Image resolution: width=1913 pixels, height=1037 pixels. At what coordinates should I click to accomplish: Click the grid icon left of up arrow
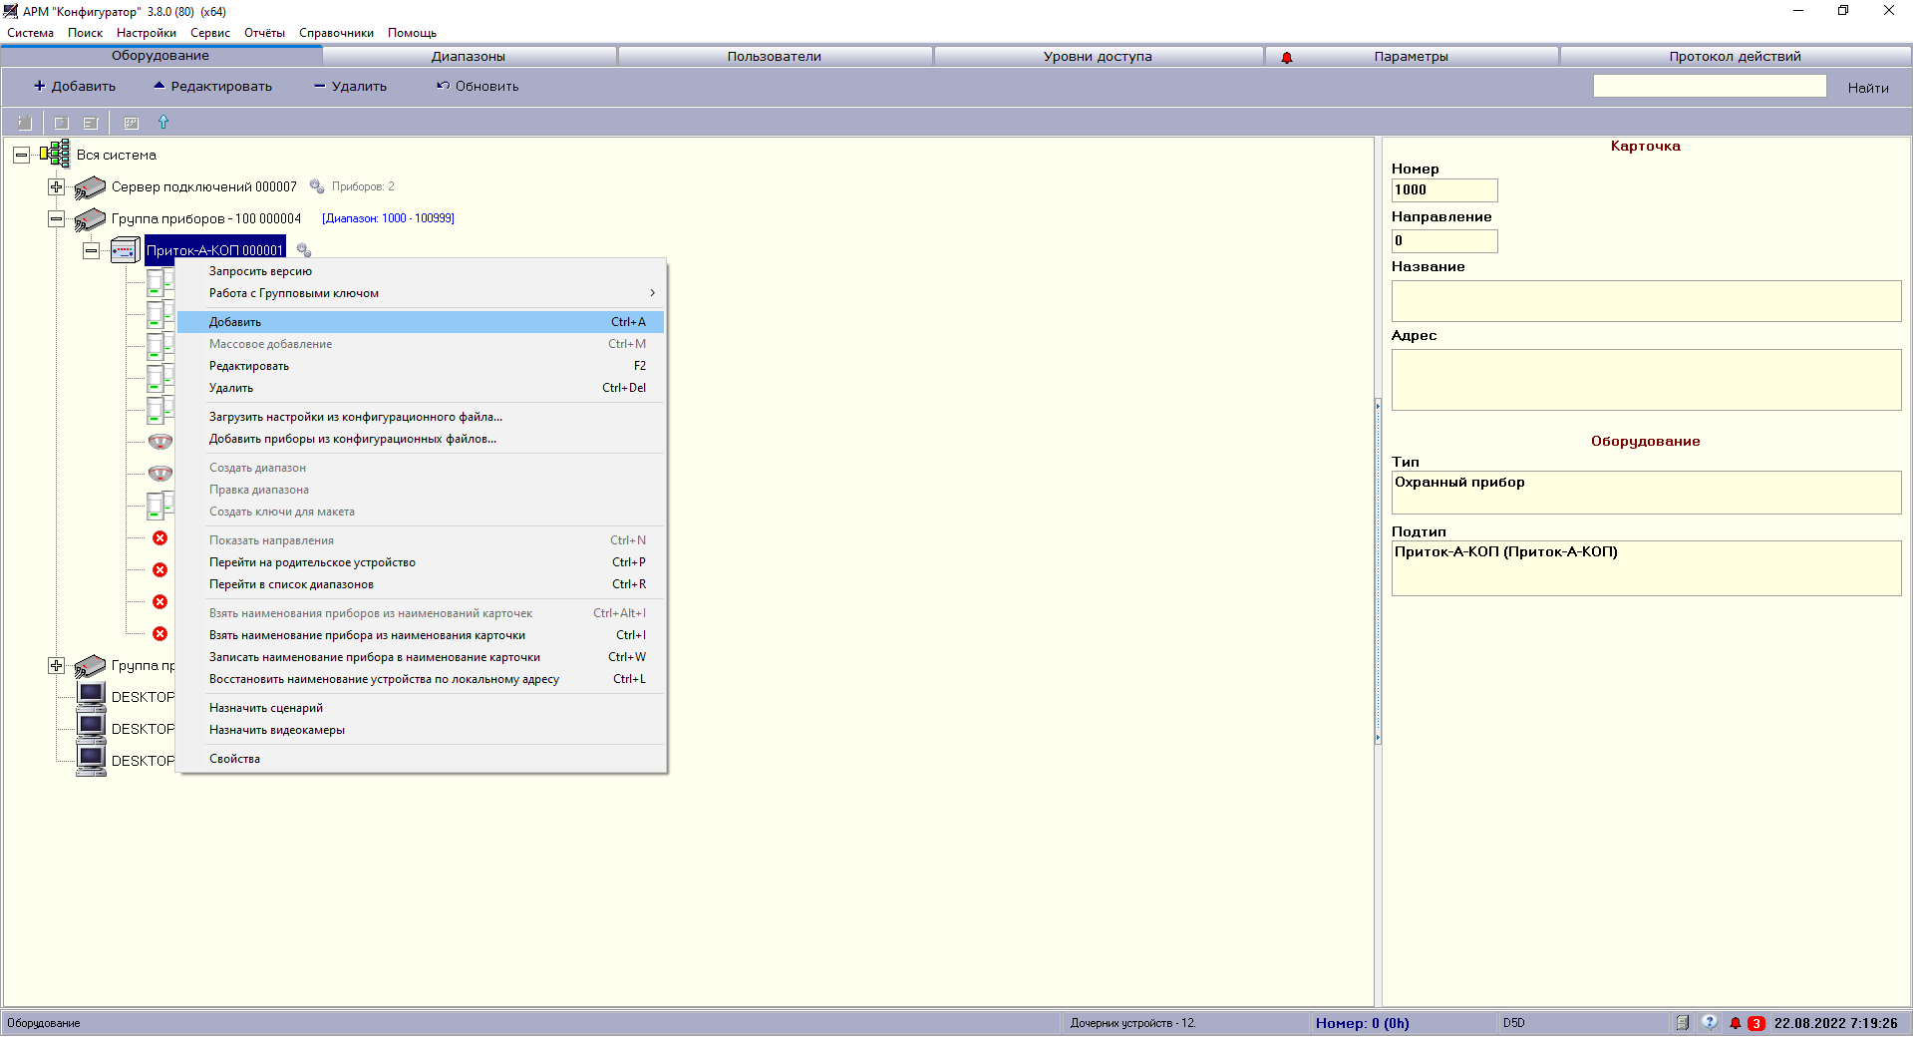[x=131, y=123]
